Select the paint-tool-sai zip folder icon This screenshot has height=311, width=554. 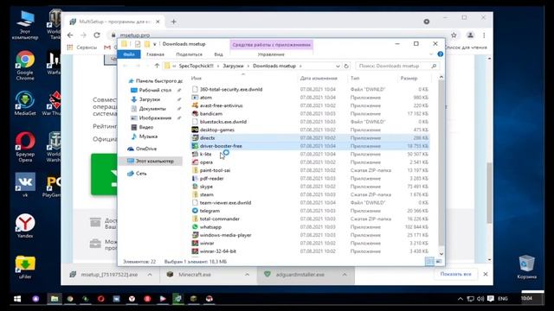195,170
